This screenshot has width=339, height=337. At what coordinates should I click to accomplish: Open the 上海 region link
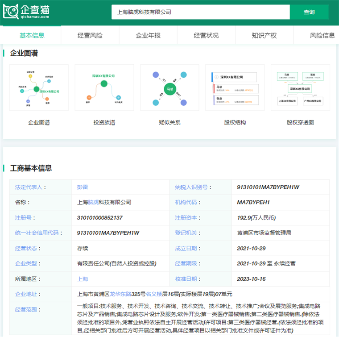pos(83,279)
